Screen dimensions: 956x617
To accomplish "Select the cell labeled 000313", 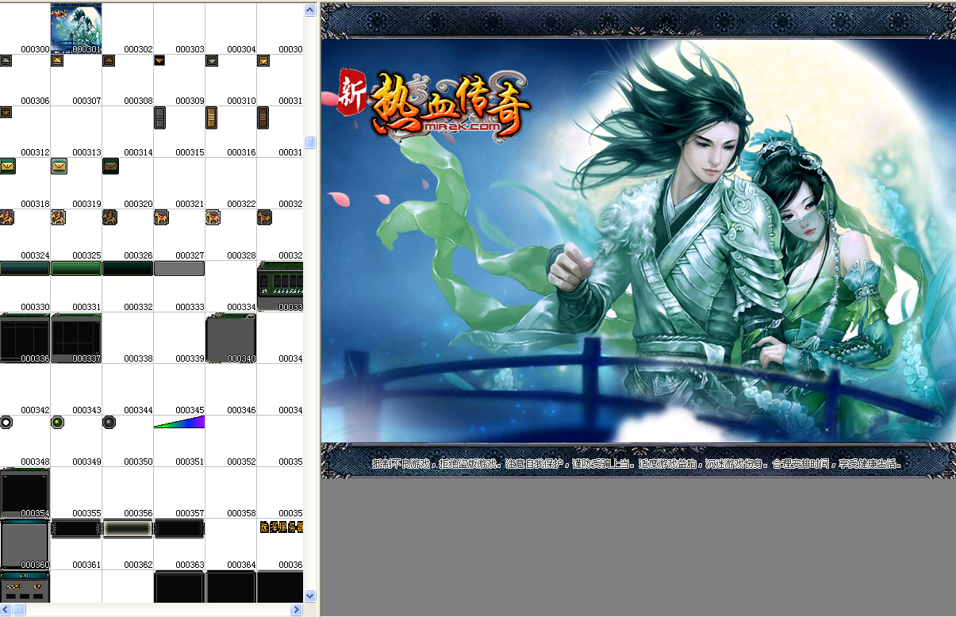I will [x=76, y=132].
